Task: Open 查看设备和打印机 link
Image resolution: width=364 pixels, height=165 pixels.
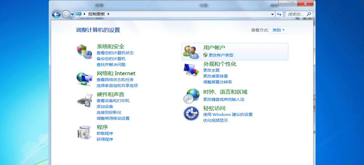Action: pos(113,101)
